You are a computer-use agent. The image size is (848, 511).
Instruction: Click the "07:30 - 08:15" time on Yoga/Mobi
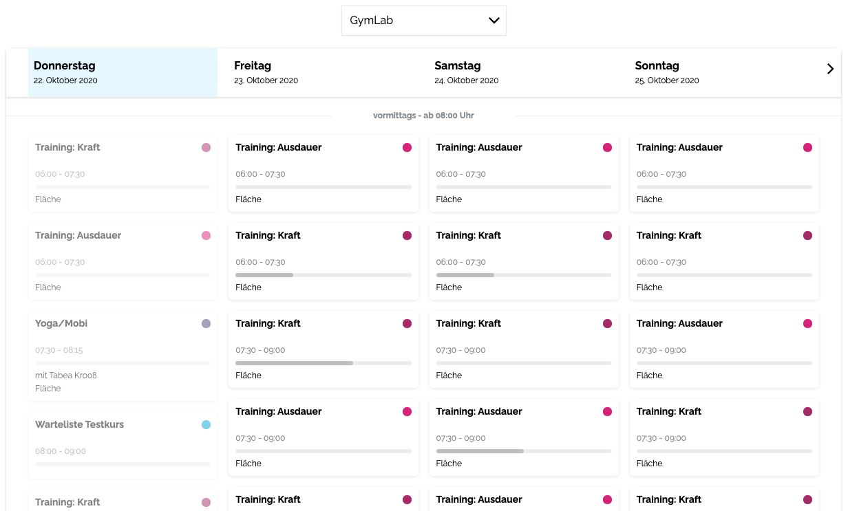click(59, 350)
